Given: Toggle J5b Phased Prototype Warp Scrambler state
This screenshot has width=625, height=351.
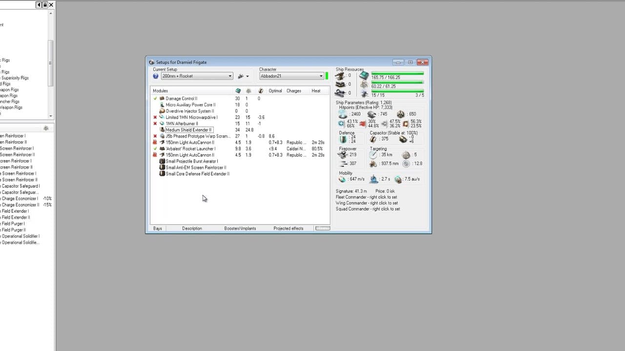Looking at the screenshot, I should [155, 136].
